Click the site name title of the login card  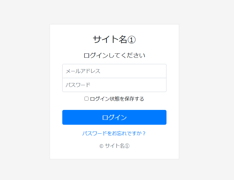(x=114, y=39)
